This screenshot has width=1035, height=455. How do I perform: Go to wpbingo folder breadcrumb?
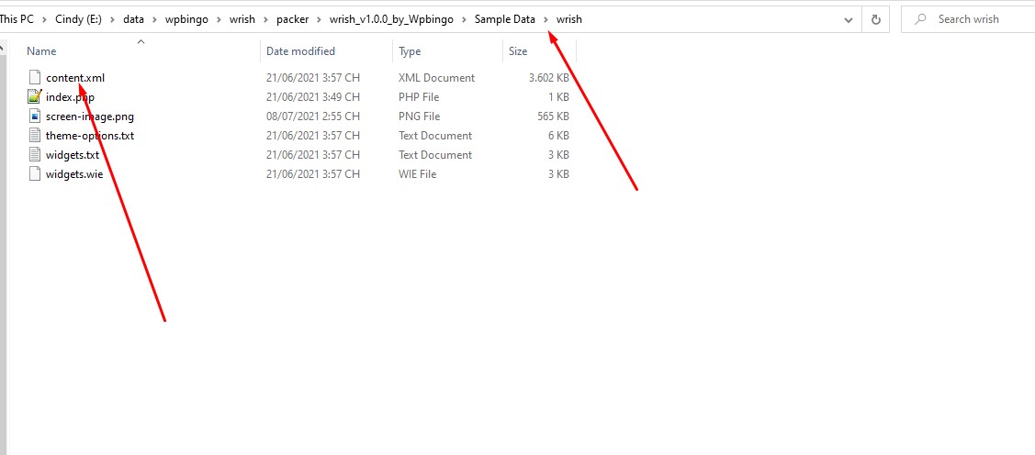click(186, 19)
